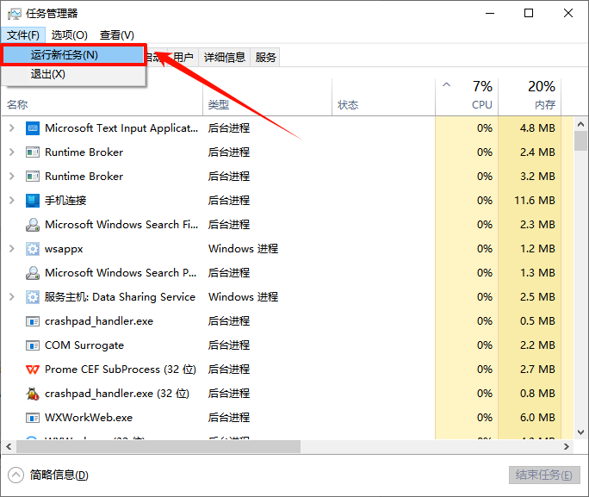Click the horizontal scrollbar left arrow
This screenshot has width=589, height=497.
point(9,447)
